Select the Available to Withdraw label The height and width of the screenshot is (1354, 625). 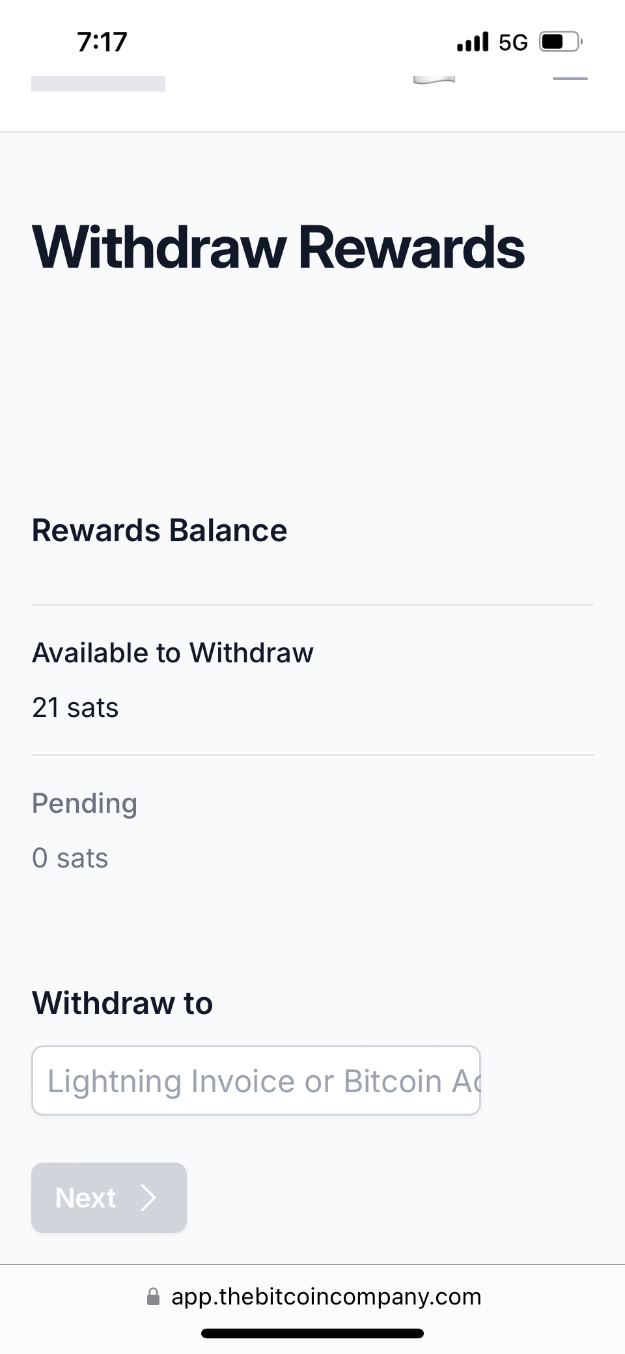click(x=173, y=653)
